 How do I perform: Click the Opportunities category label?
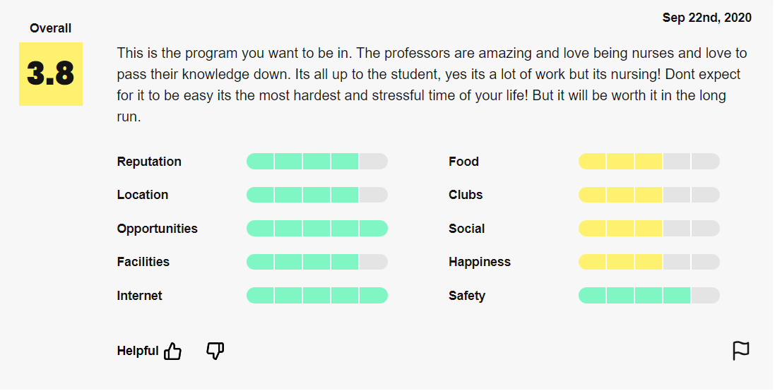tap(157, 229)
